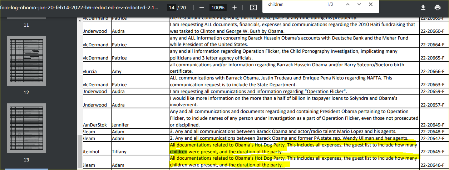Click request number 22-20660-F
The height and width of the screenshot is (170, 449).
click(x=433, y=31)
